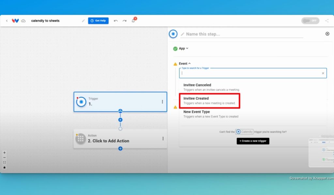Open Trigger step three-dot menu
Screen dimensions: 334x195
(162, 102)
